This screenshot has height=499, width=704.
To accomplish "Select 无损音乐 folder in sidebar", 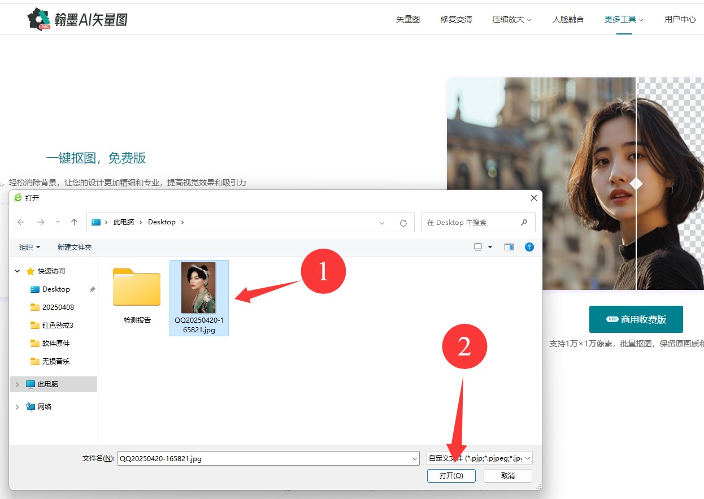I will (55, 361).
